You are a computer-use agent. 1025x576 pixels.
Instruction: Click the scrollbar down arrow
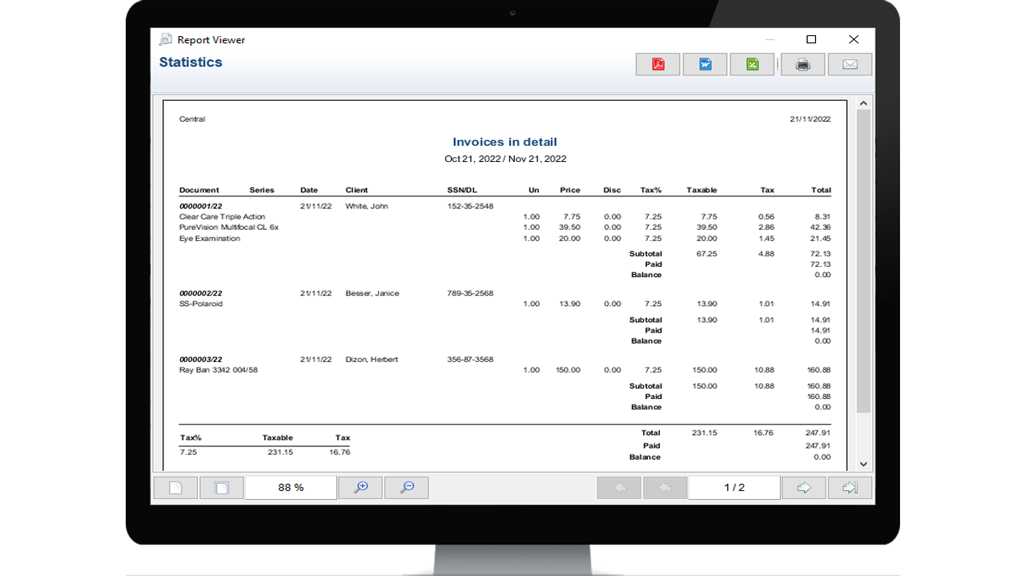[x=863, y=464]
